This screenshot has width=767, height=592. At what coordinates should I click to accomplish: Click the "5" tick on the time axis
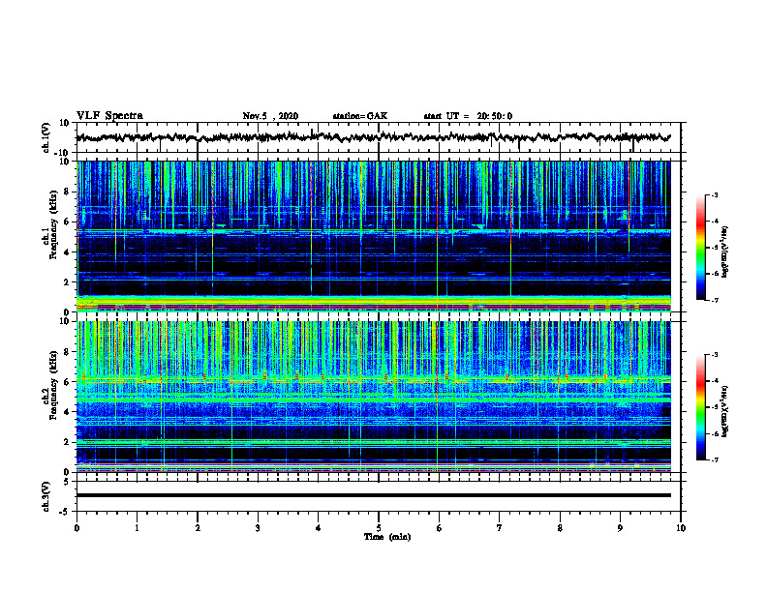tap(379, 528)
